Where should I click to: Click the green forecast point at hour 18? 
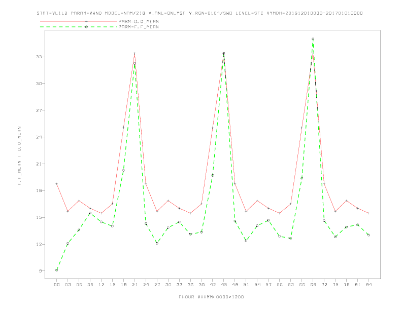[123, 170]
